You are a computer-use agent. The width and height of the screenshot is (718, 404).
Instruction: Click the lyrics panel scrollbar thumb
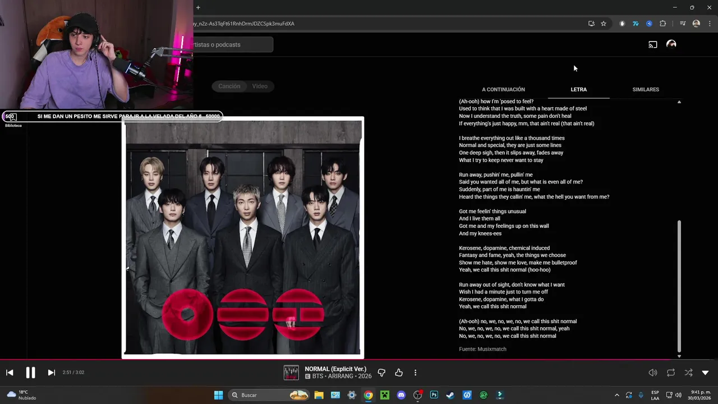679,286
